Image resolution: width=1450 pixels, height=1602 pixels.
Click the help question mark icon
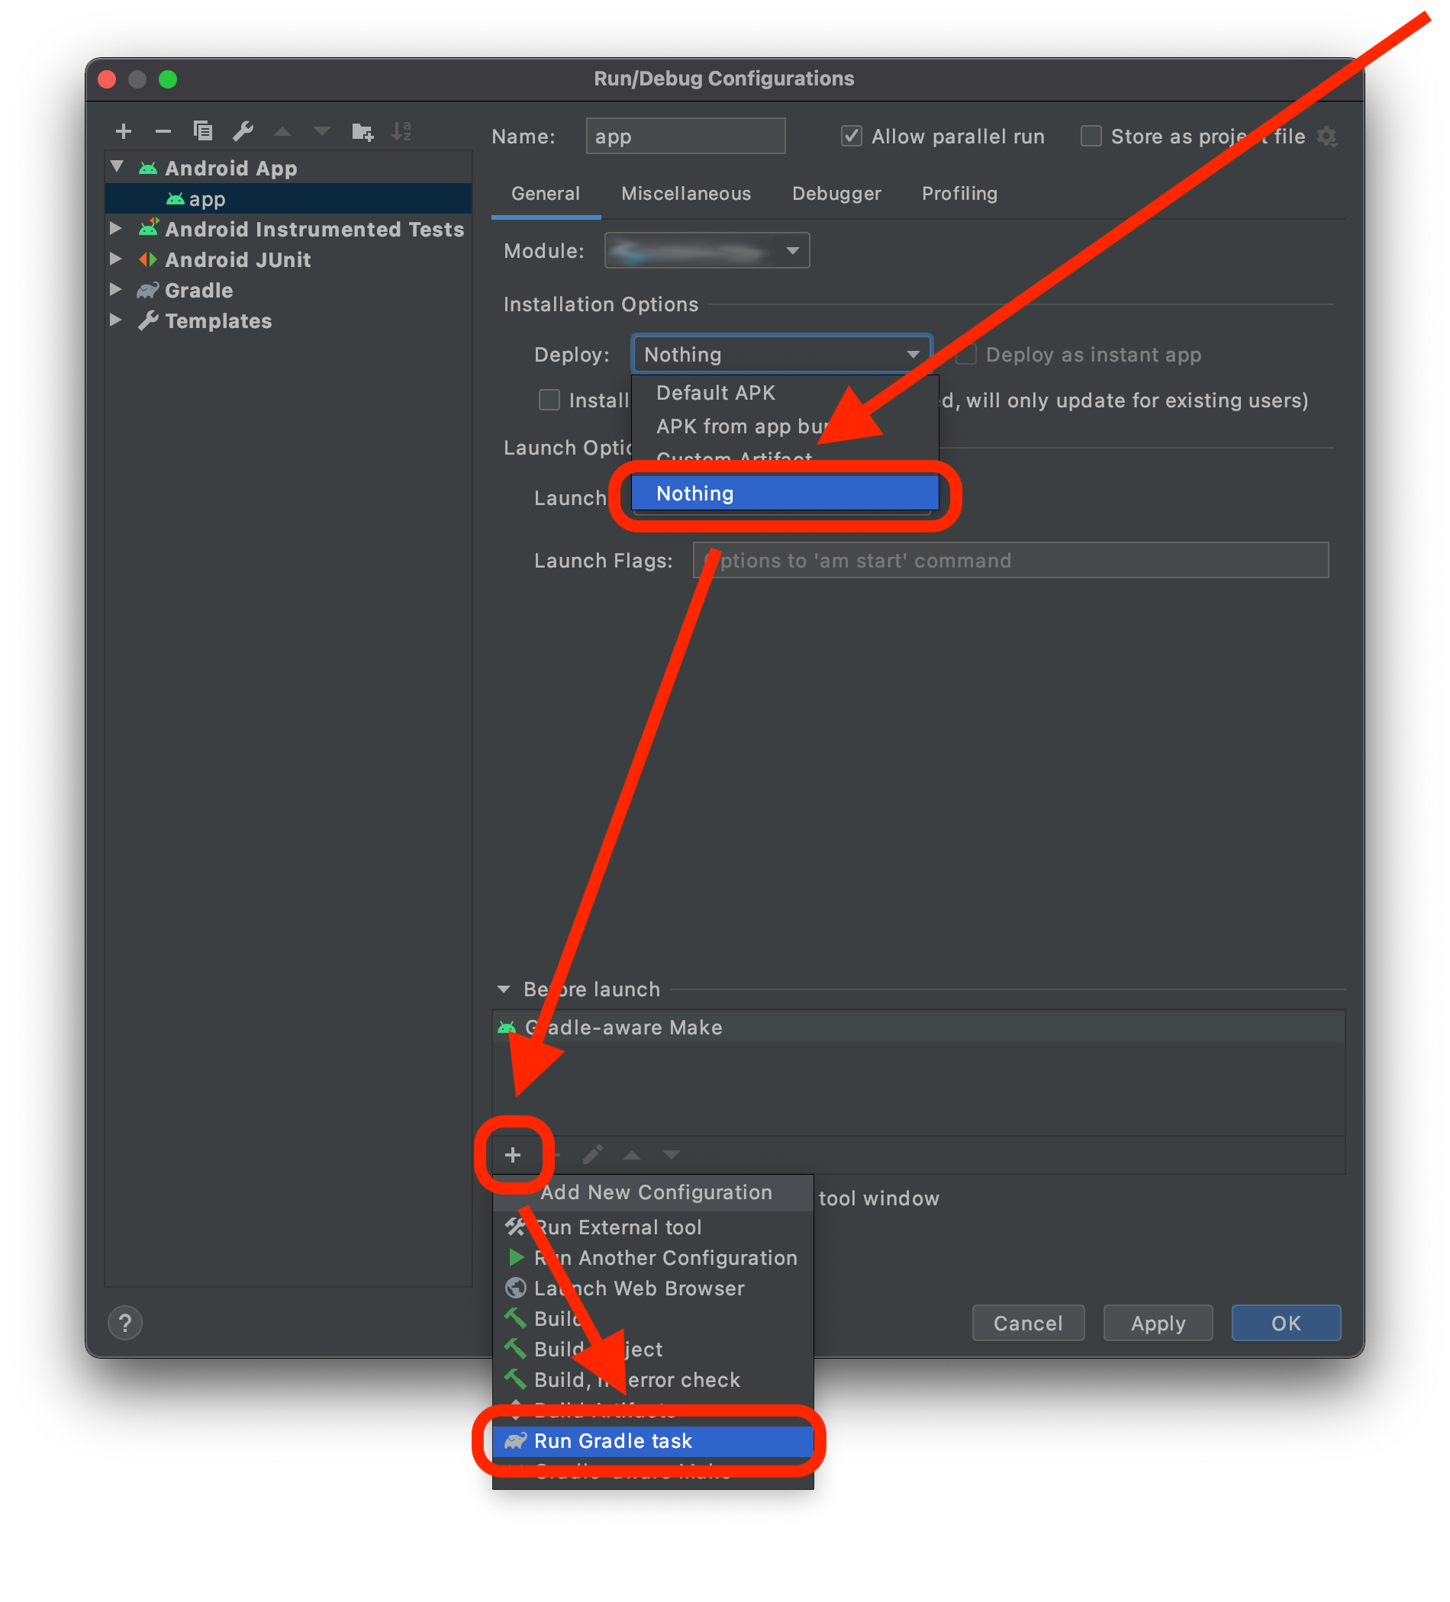pyautogui.click(x=125, y=1323)
